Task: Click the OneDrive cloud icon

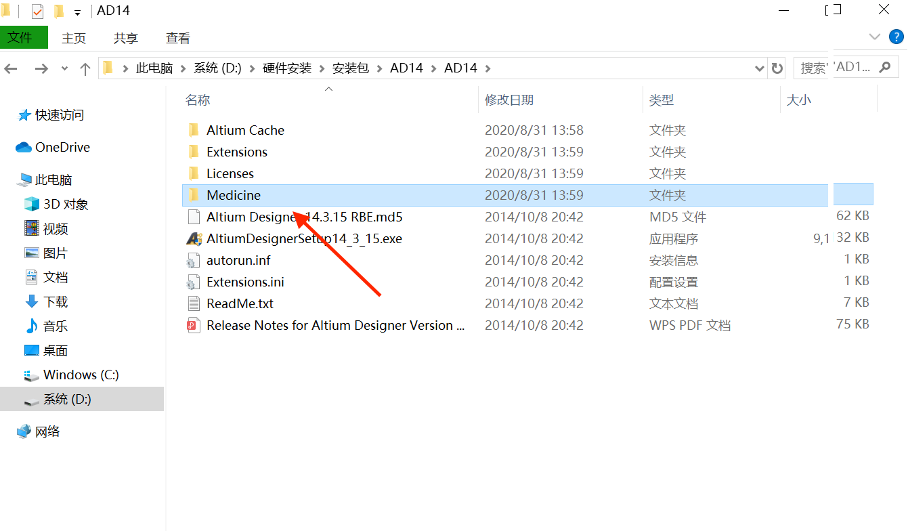Action: tap(24, 147)
